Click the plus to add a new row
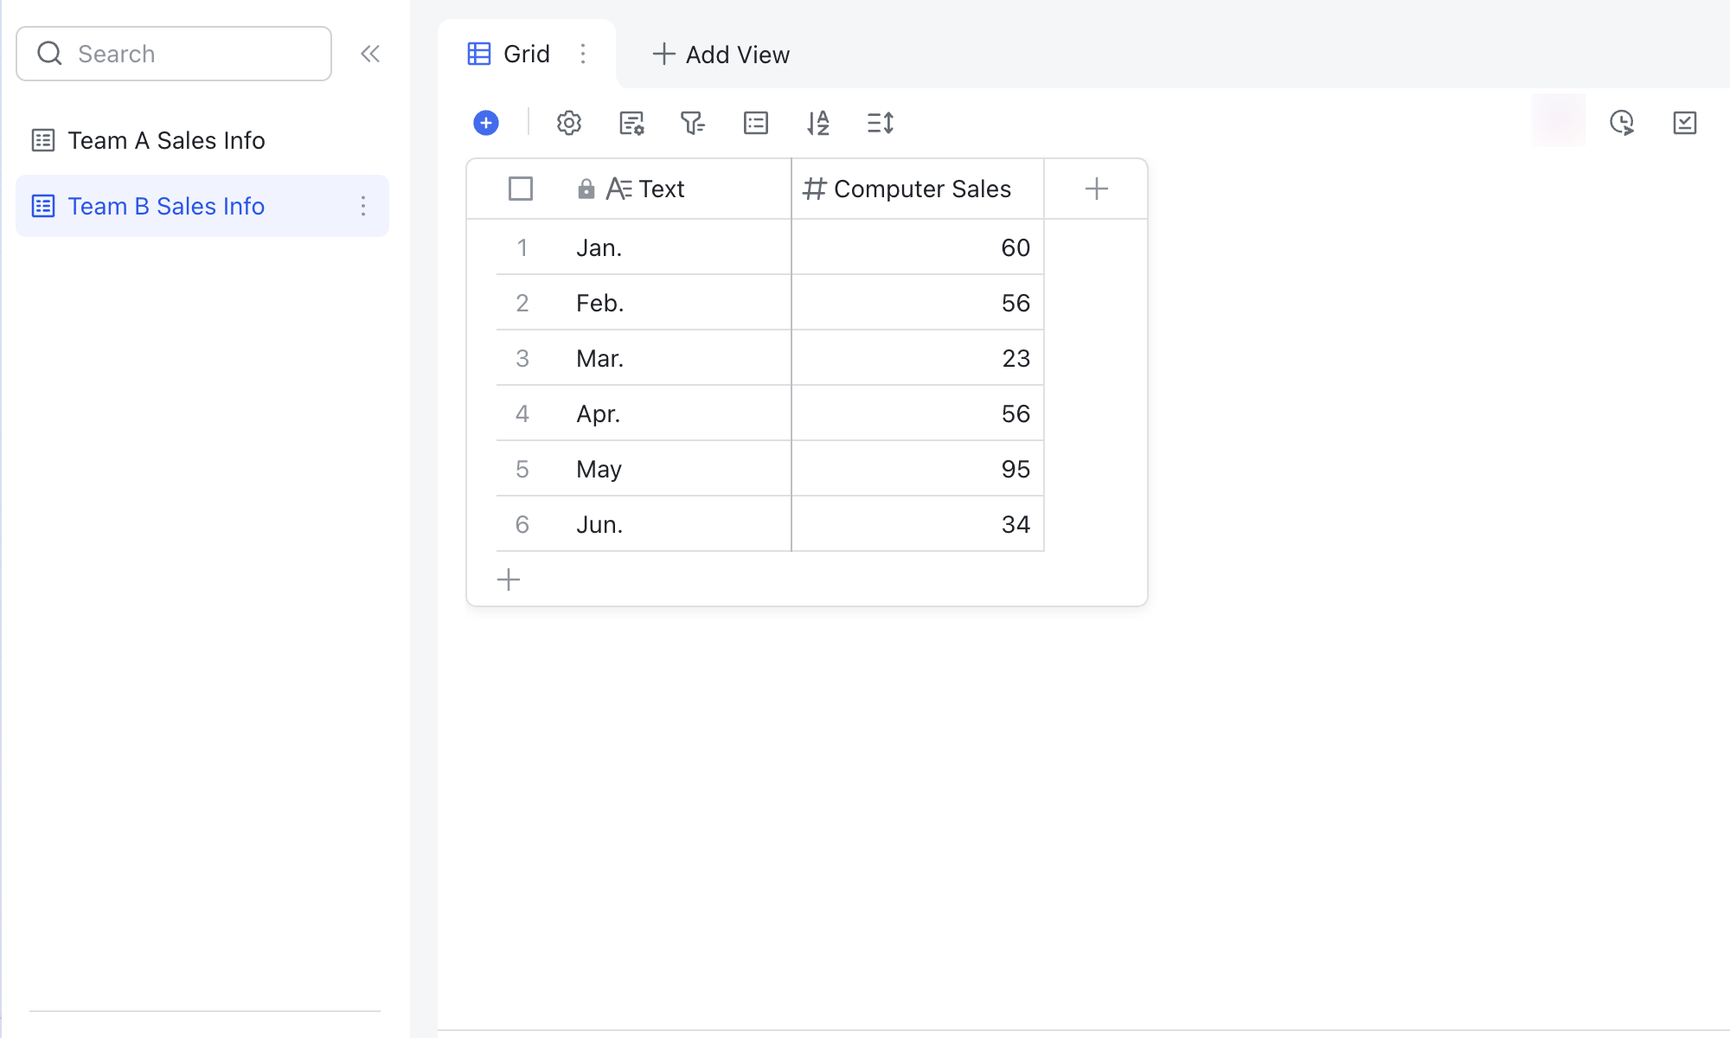 509,580
